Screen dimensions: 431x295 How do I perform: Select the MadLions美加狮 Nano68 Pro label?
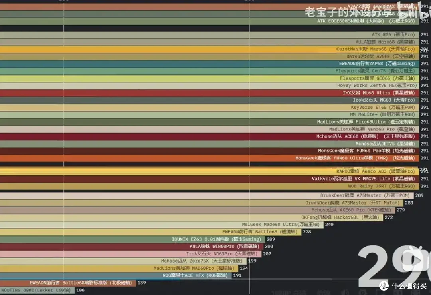[x=372, y=129]
